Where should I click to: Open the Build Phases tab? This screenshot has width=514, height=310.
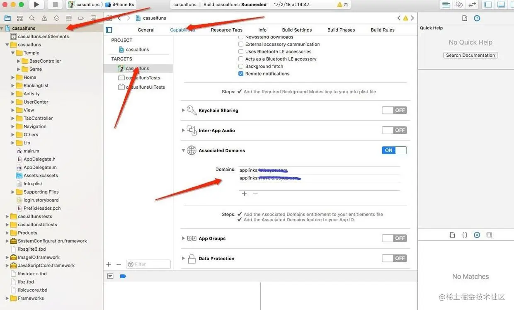pyautogui.click(x=341, y=30)
